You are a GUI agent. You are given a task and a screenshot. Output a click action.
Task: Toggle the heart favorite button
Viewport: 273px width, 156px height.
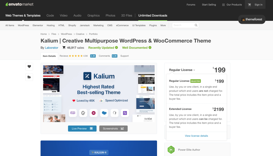coord(29,67)
